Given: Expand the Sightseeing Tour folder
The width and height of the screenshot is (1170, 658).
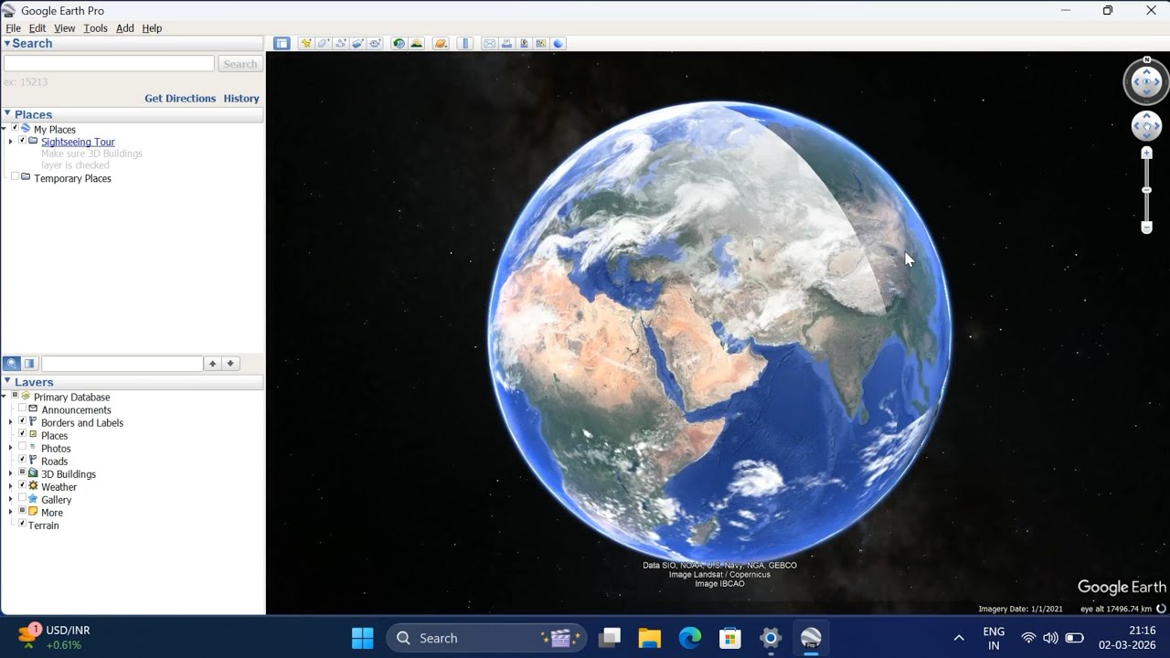Looking at the screenshot, I should [11, 142].
